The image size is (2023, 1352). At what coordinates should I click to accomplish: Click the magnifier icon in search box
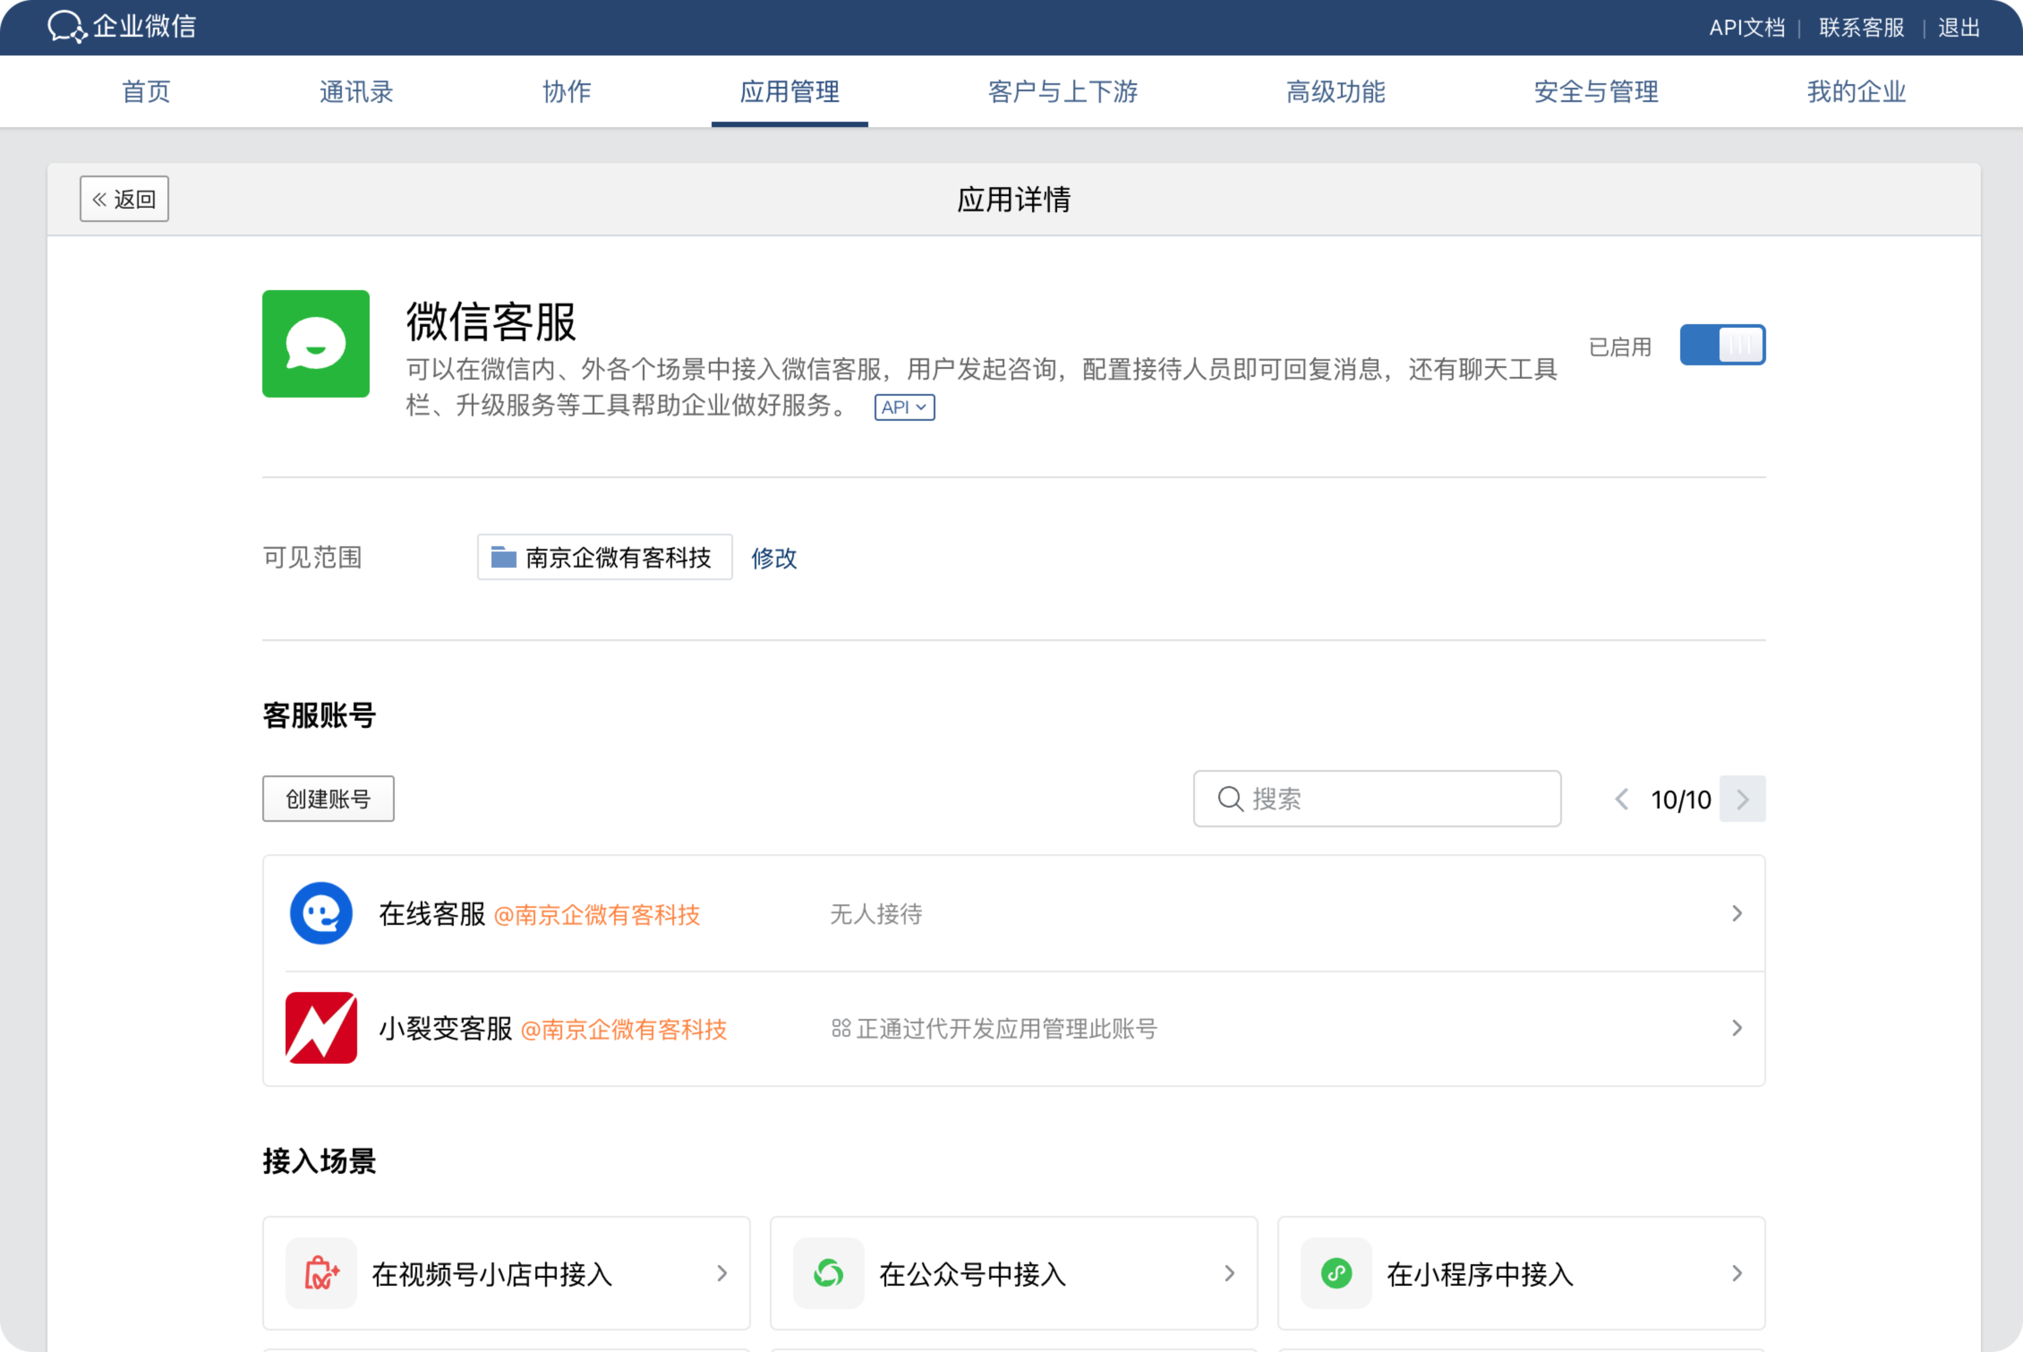pos(1230,799)
